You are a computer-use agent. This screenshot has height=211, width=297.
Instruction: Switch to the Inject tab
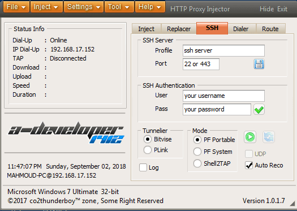[x=146, y=29]
